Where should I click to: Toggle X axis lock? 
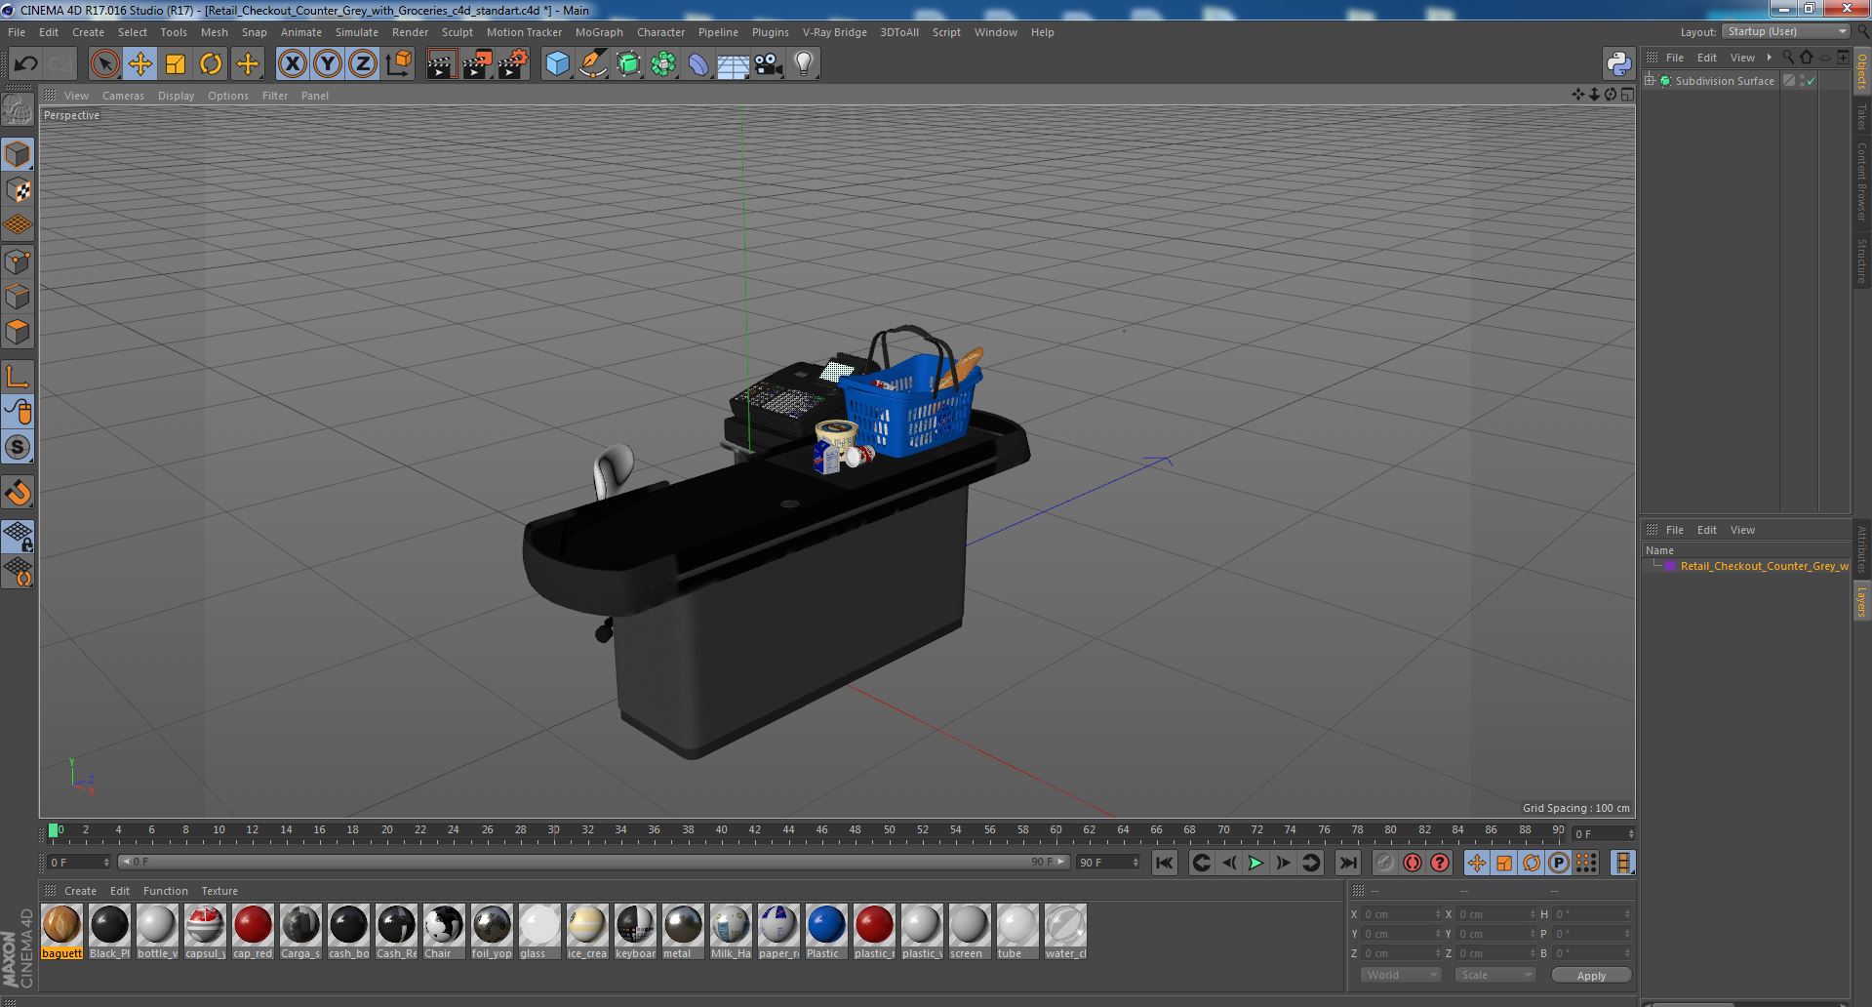(292, 64)
